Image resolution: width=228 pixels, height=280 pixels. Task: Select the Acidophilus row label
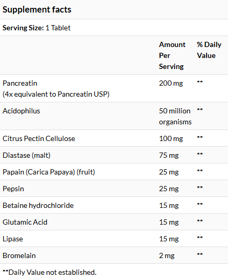click(x=21, y=111)
